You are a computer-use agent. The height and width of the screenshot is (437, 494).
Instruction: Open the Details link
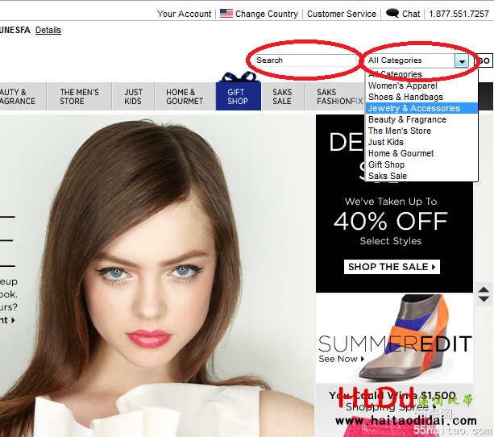tap(48, 30)
